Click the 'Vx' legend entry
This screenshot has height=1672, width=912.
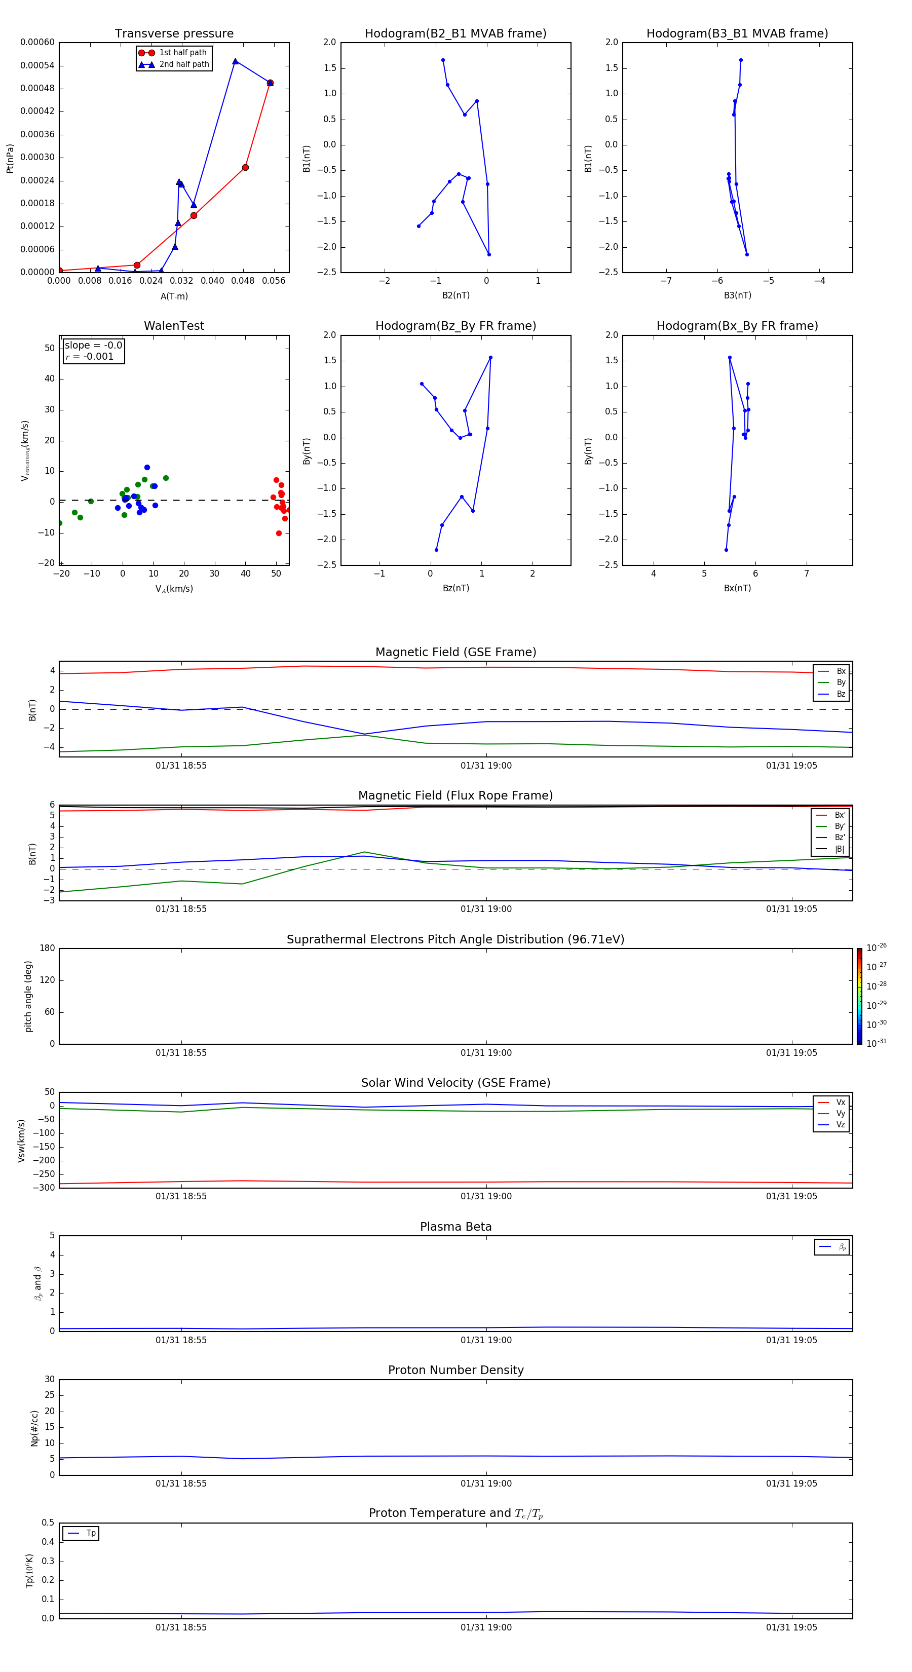tap(831, 1102)
